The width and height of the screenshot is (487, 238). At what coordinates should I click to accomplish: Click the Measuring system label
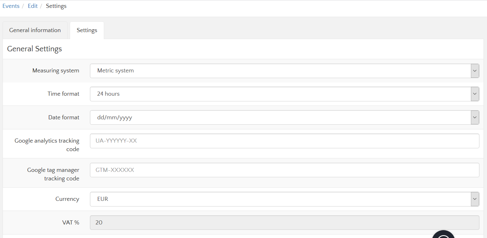point(56,71)
